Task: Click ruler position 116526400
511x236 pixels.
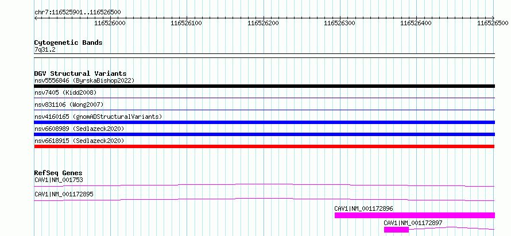Action: click(416, 23)
